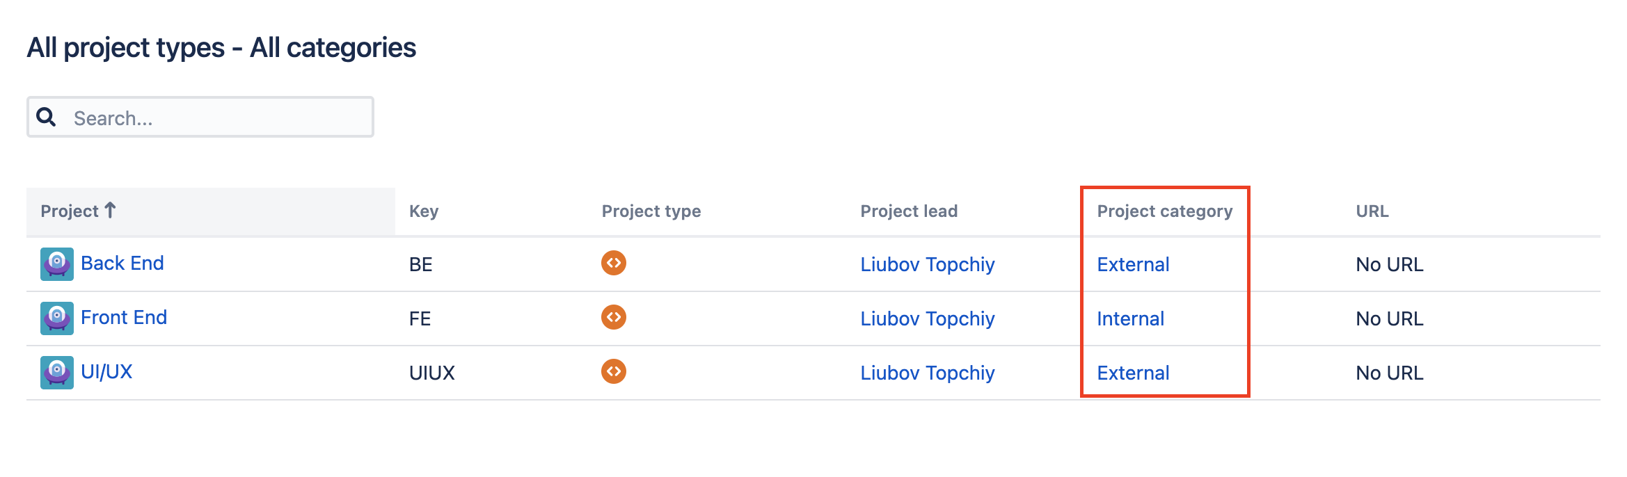This screenshot has width=1627, height=477.
Task: Open Liubov Topchiy profile in Front End row
Action: coord(927,319)
